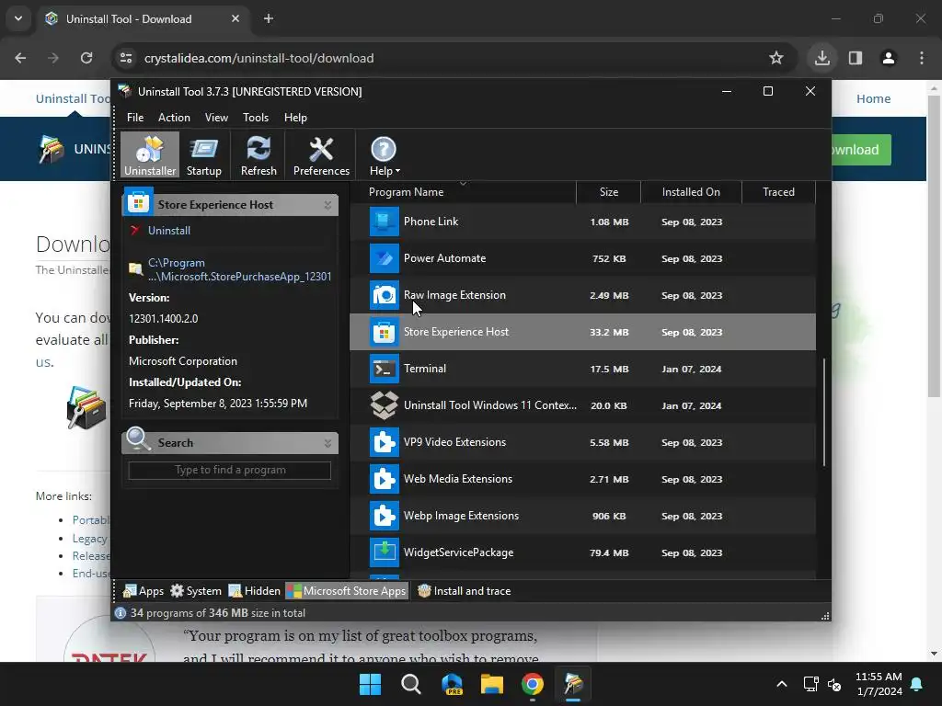Open the Help menu in menu bar
Image resolution: width=942 pixels, height=706 pixels.
[x=295, y=117]
